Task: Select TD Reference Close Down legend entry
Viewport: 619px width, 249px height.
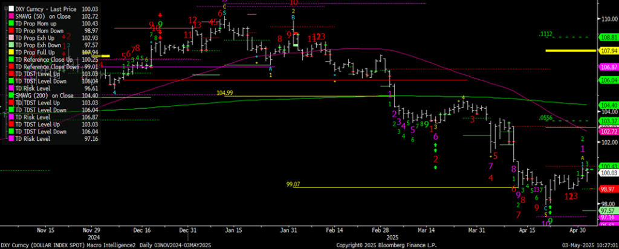Action: point(47,66)
